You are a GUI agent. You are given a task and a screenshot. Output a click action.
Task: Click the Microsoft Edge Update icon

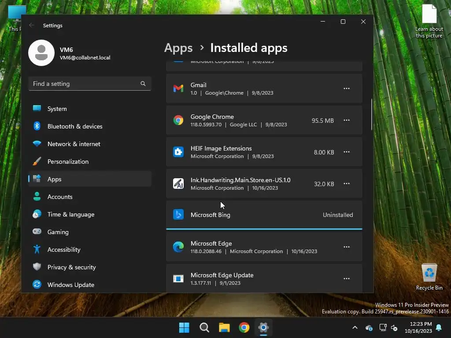click(178, 279)
